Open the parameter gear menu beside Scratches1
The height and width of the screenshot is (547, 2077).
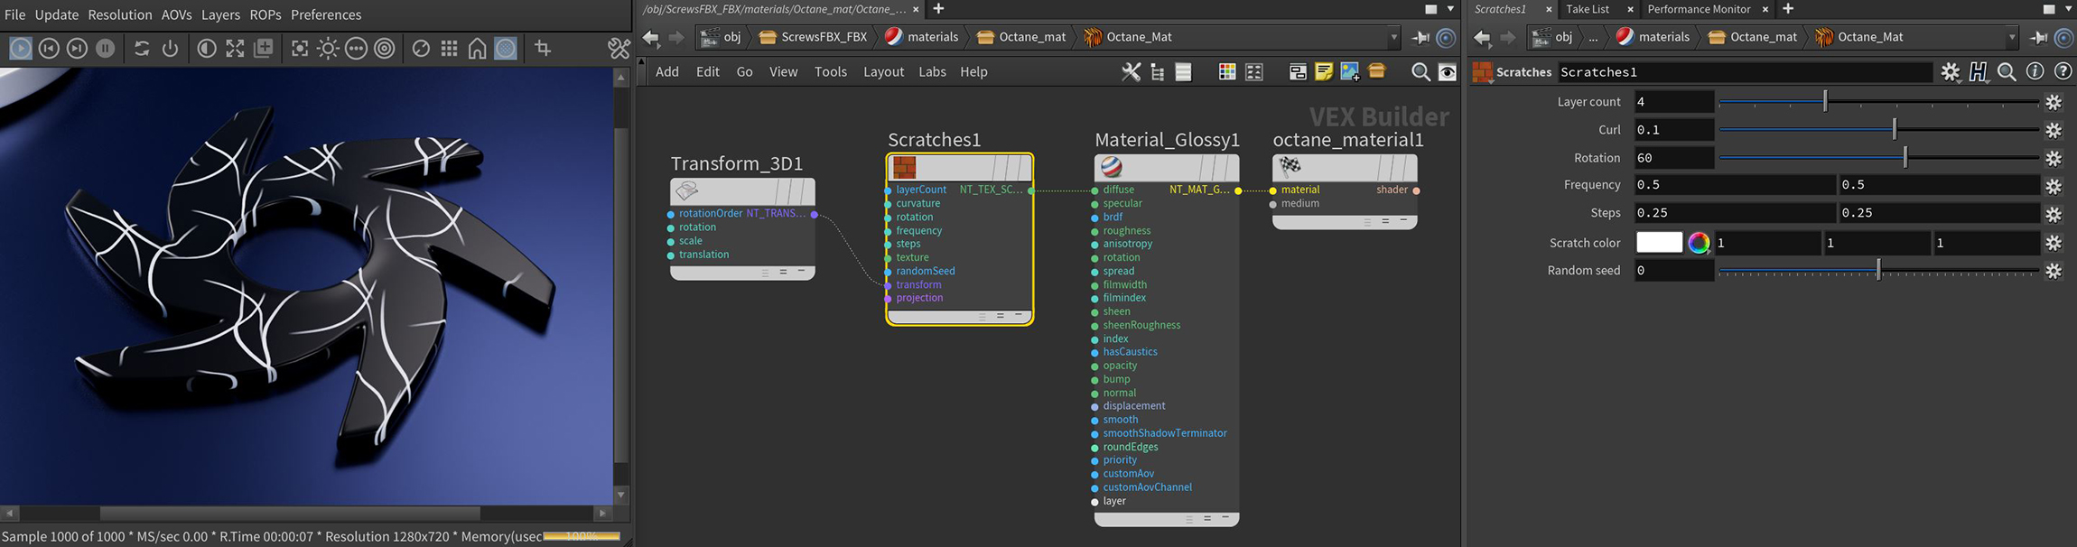[1951, 72]
